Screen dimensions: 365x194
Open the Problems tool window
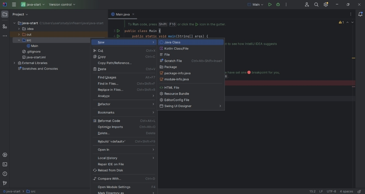5,174
